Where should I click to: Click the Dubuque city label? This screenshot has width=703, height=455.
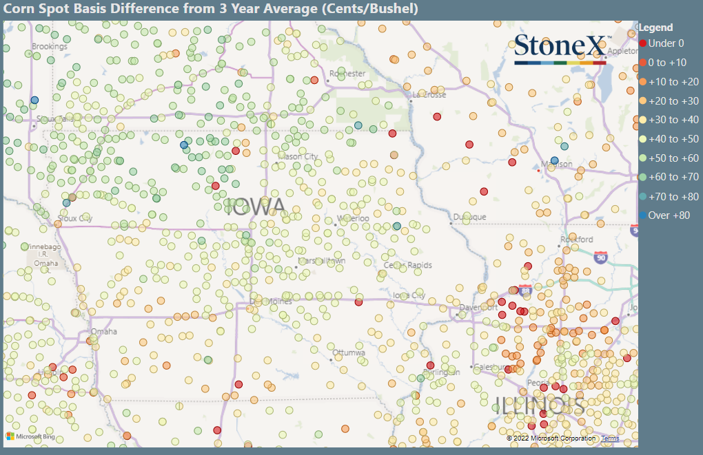469,217
